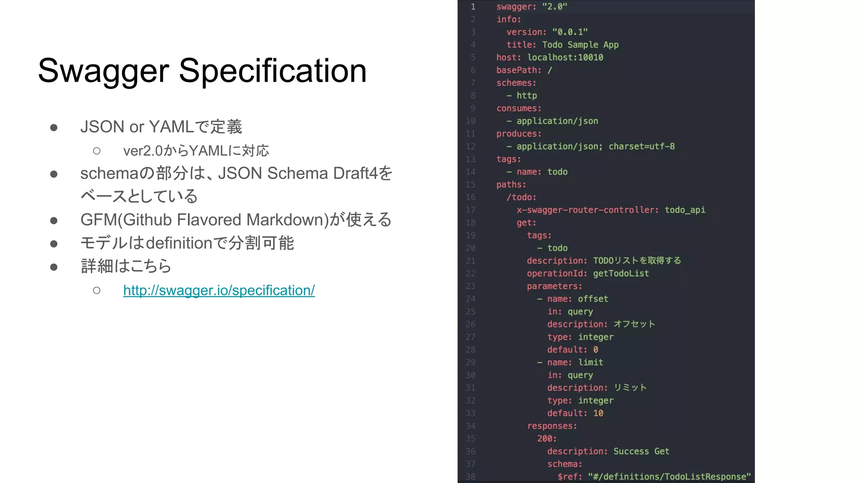Click 'in: query' on line 30

click(x=570, y=375)
